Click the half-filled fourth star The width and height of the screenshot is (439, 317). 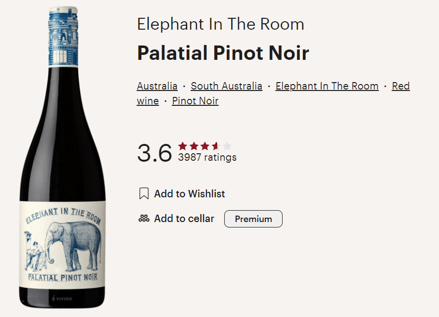(216, 146)
